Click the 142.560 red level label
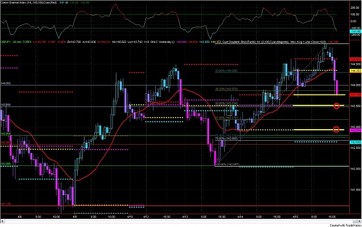The height and width of the screenshot is (227, 362). (6, 142)
